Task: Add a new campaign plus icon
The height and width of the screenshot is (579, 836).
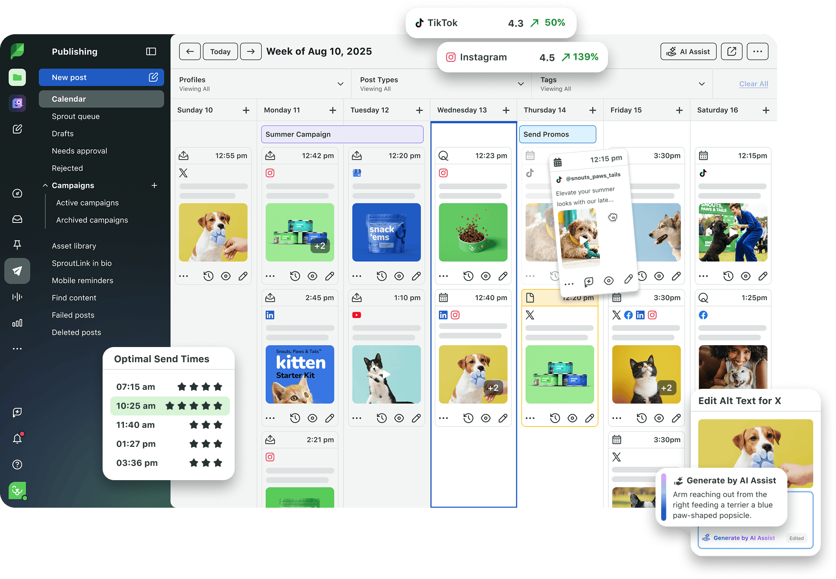Action: pos(154,185)
